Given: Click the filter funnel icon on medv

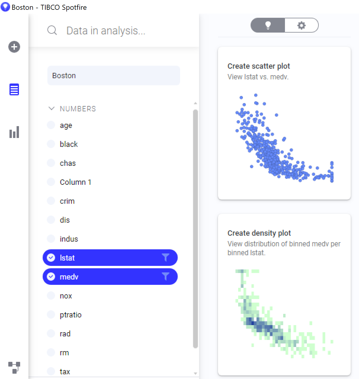Looking at the screenshot, I should click(166, 277).
